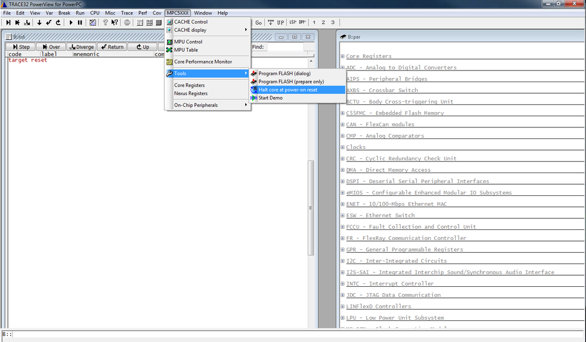
Task: Select Program FLASH (prepare only)
Action: (x=298, y=82)
